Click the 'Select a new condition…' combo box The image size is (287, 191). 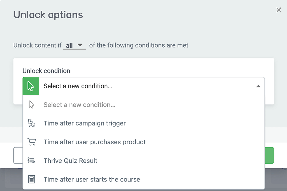[x=144, y=86]
